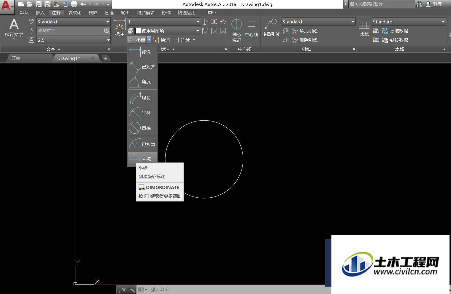Click the 链接数据 link data button
Viewport: 451px width, 294px height.
395,40
